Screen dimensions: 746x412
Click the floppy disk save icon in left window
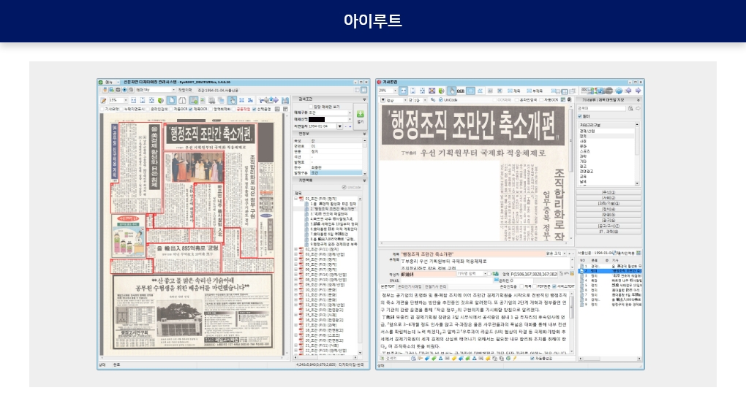click(285, 100)
